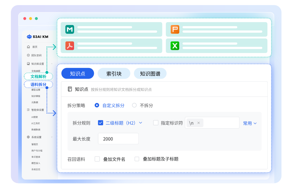The width and height of the screenshot is (292, 189).
Task: Open 元数据 submenu item
Action: pyautogui.click(x=34, y=102)
